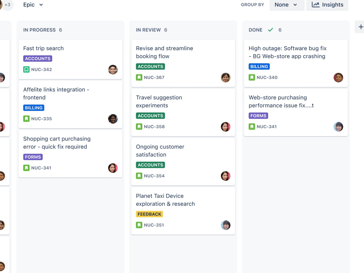This screenshot has height=273, width=364.
Task: Open Affelite links integration - frontend card
Action: (x=70, y=105)
